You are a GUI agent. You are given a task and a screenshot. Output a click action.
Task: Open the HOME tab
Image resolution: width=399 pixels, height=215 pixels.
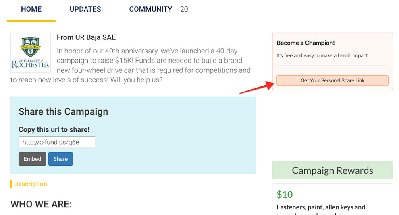point(31,9)
